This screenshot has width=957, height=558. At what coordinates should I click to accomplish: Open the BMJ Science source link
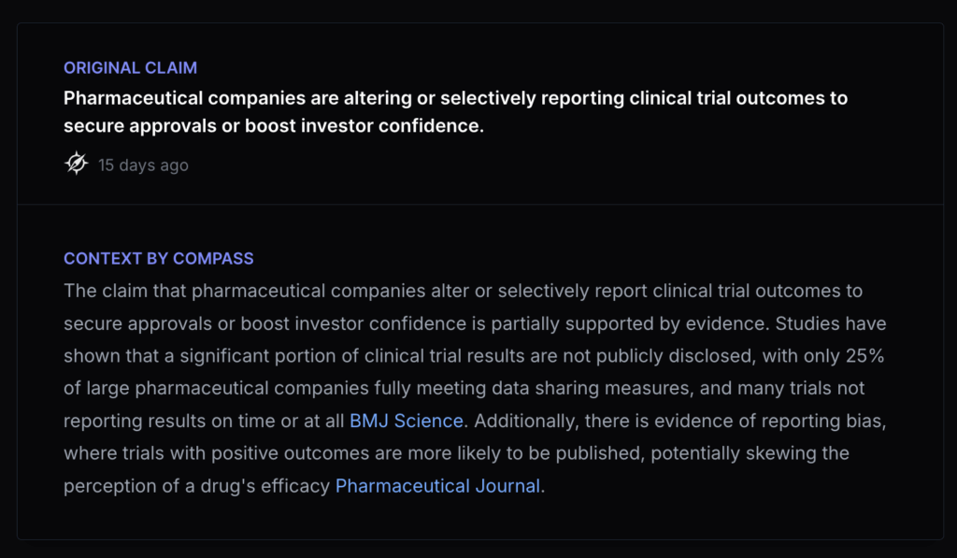(x=407, y=421)
